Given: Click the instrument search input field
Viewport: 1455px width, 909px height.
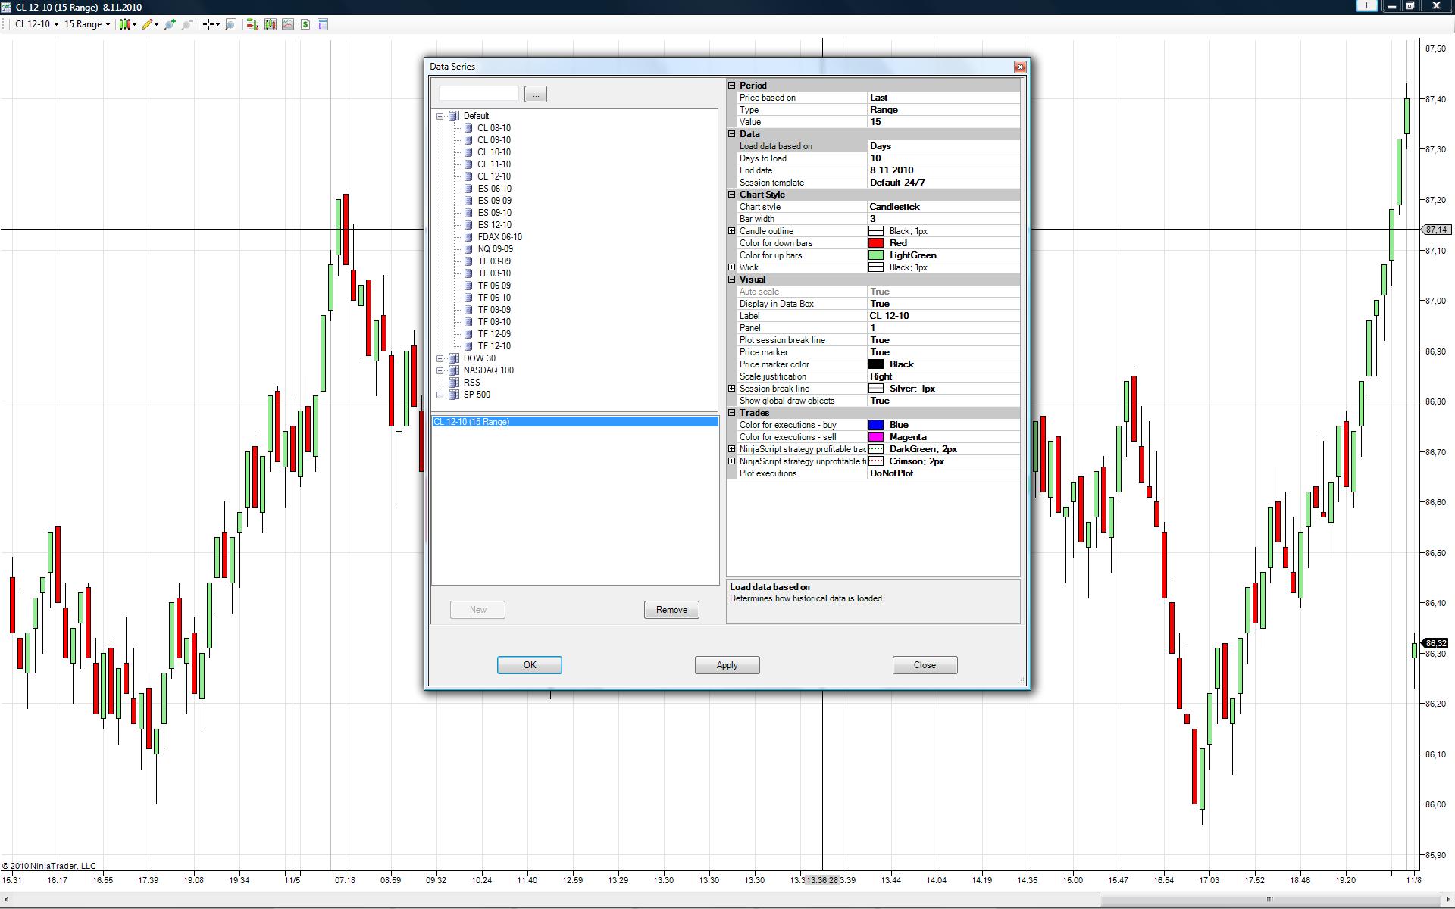Looking at the screenshot, I should 478,94.
